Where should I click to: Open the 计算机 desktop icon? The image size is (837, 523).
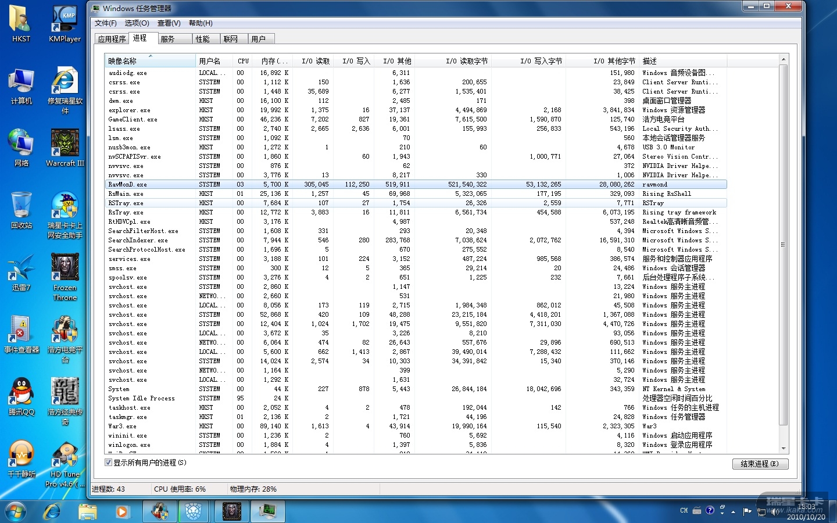(21, 86)
